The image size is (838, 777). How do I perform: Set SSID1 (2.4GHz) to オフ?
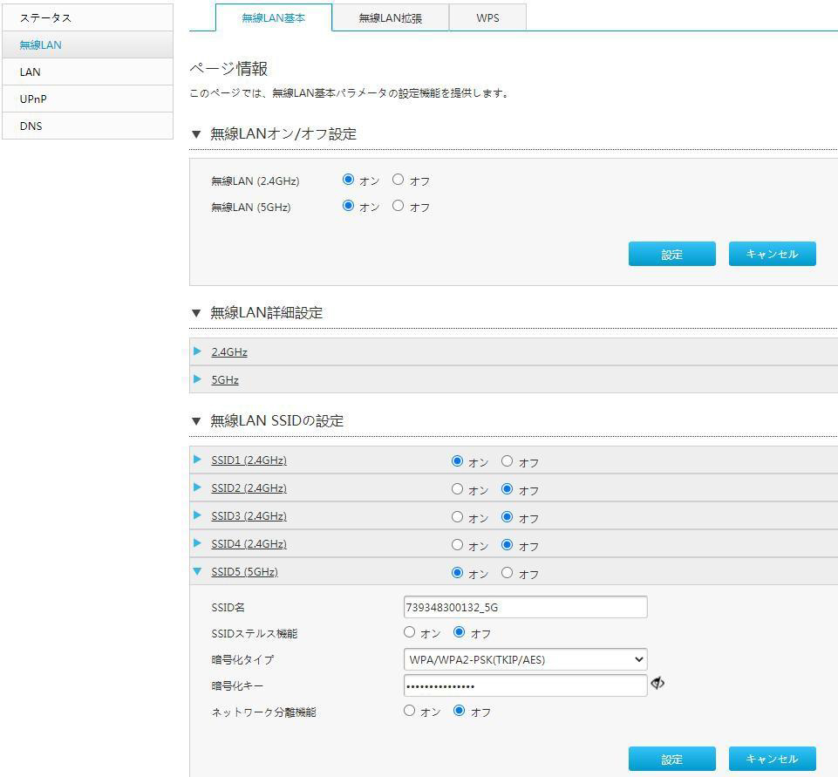508,460
